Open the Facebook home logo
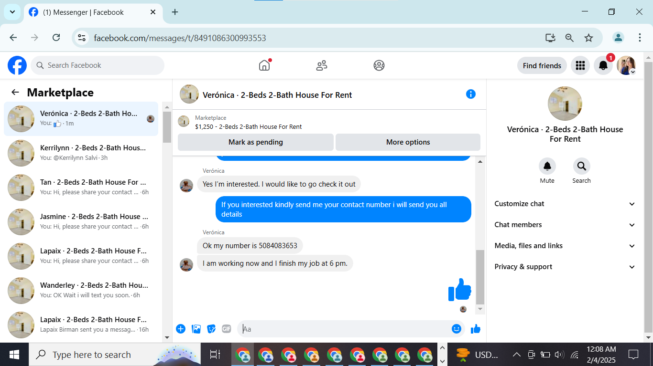The height and width of the screenshot is (366, 653). 17,65
